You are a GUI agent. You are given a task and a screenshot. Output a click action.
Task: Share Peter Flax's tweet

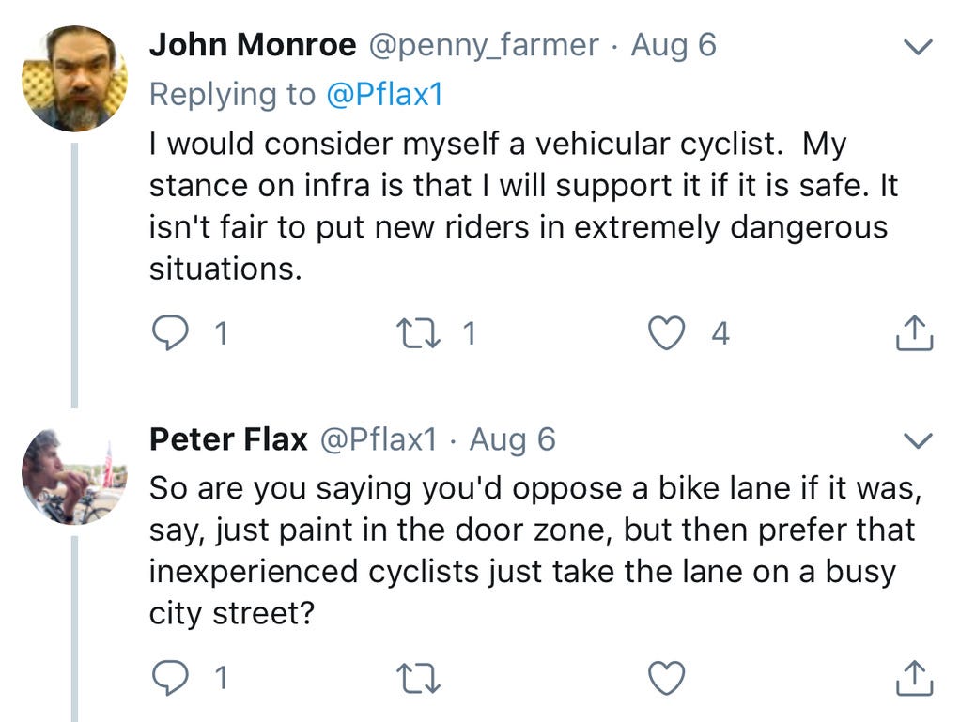click(x=915, y=678)
